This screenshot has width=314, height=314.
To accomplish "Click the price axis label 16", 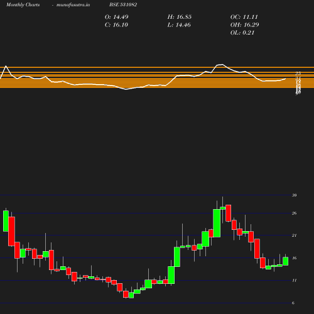I will 295,258.
